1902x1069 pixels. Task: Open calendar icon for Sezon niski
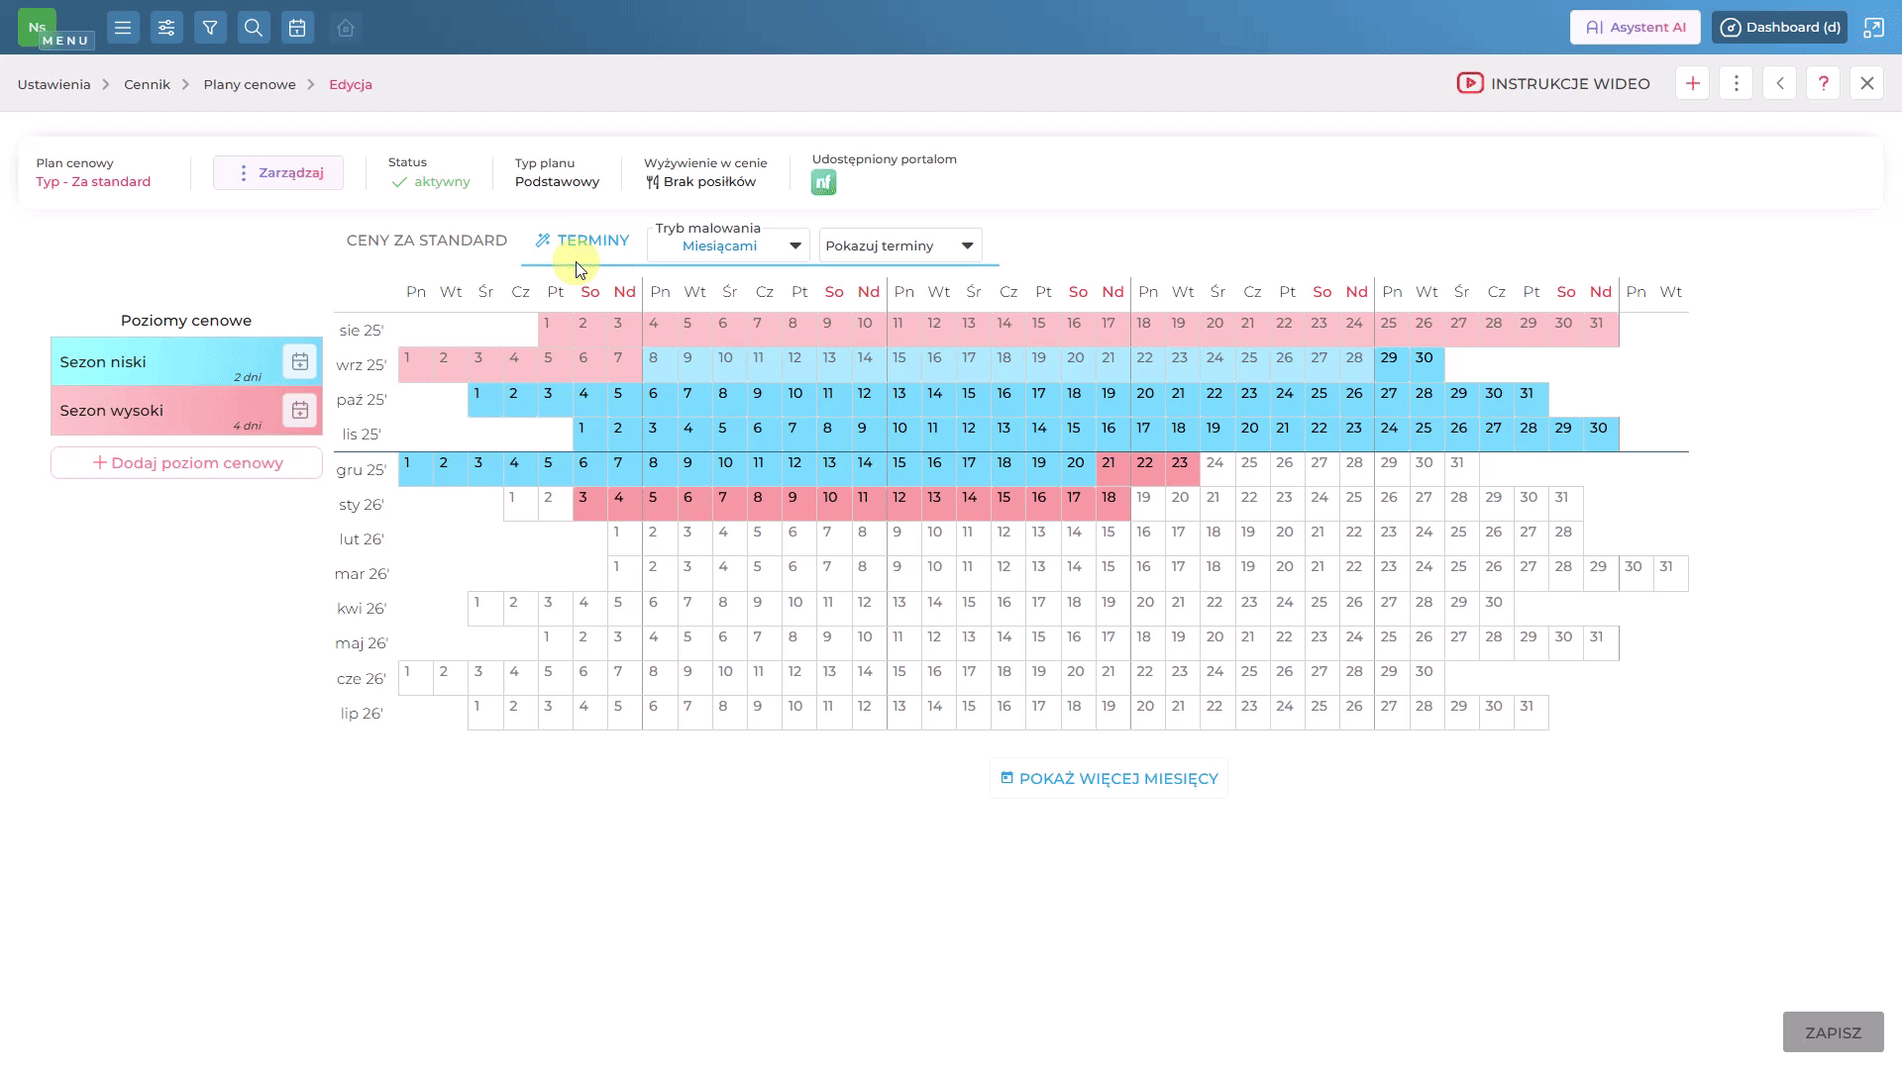300,361
